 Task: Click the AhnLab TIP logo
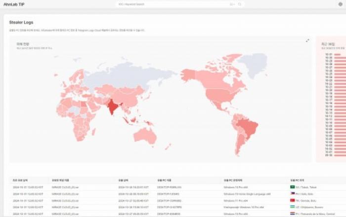click(15, 4)
